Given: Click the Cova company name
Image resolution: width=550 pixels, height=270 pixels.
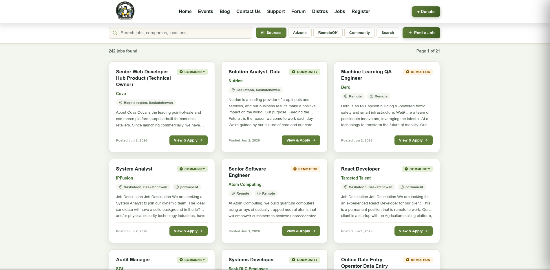Looking at the screenshot, I should (x=121, y=94).
